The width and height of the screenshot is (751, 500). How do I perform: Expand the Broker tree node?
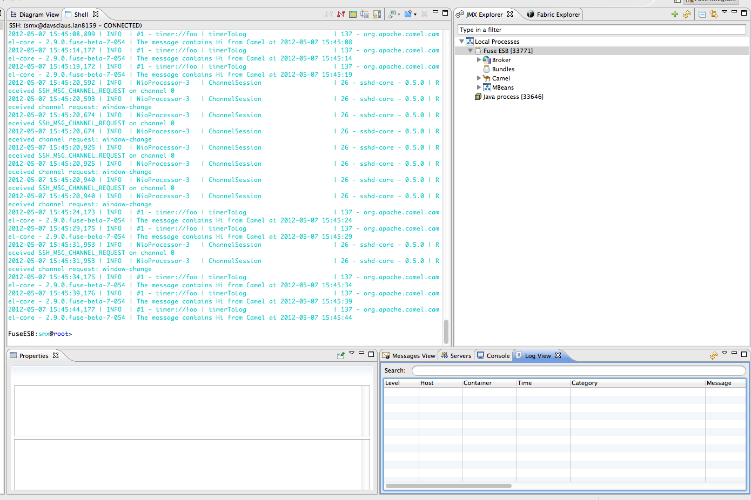(x=479, y=60)
